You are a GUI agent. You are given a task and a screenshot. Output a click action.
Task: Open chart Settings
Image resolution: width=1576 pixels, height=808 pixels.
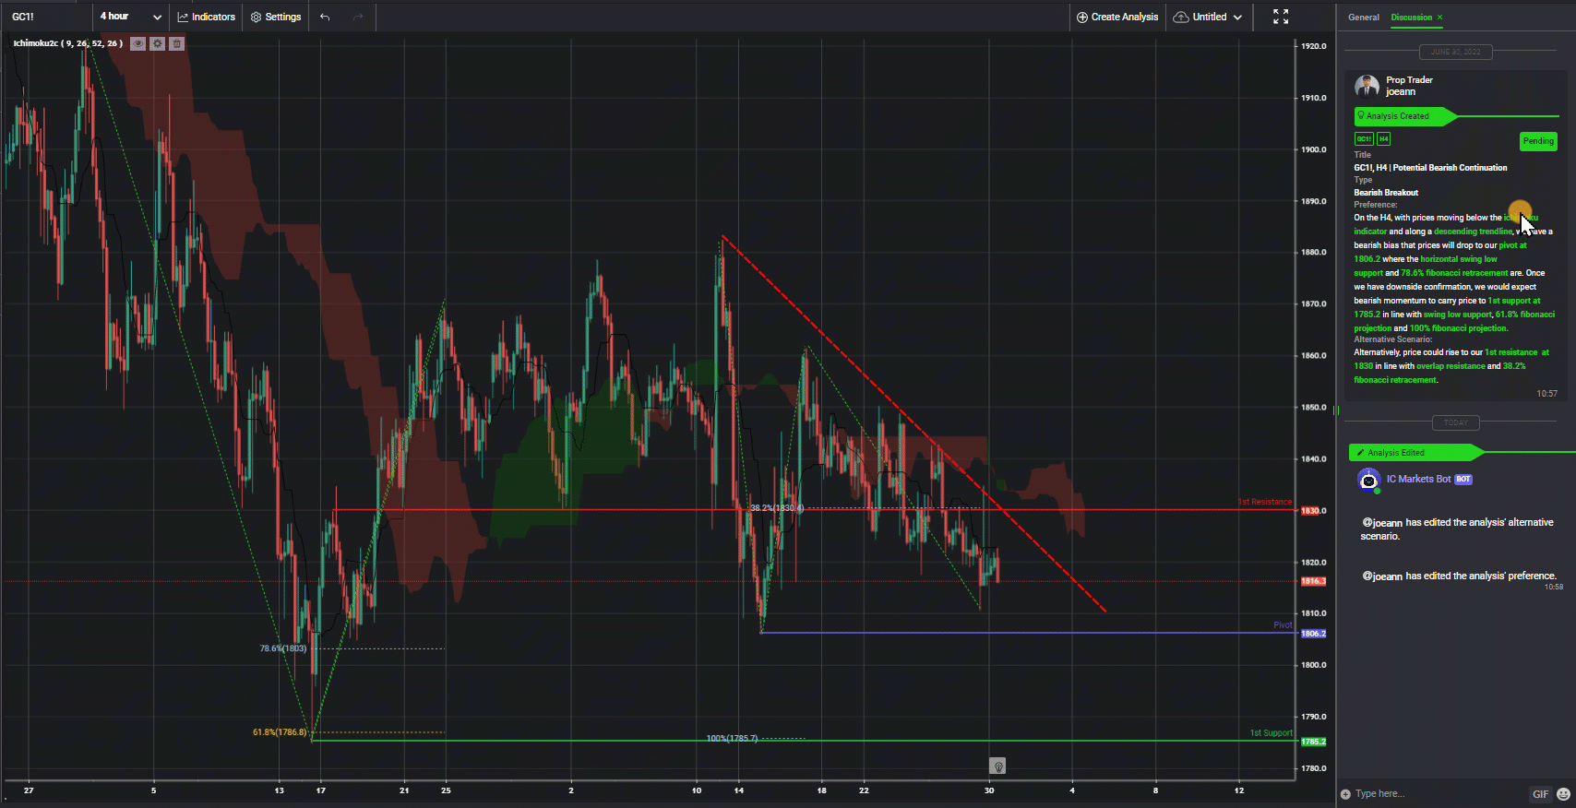tap(276, 17)
